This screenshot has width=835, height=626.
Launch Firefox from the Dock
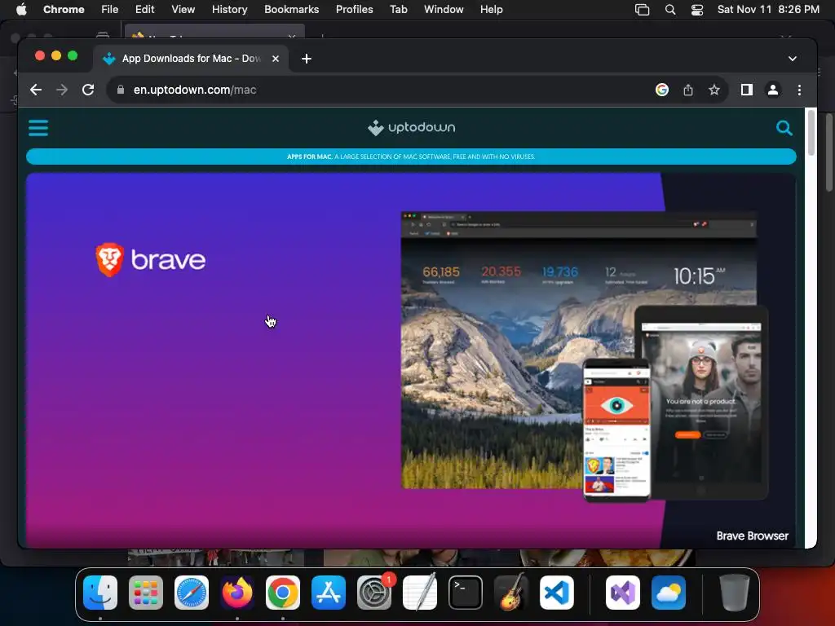pyautogui.click(x=237, y=593)
